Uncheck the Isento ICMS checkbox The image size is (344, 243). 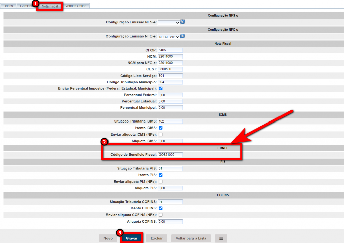161,128
